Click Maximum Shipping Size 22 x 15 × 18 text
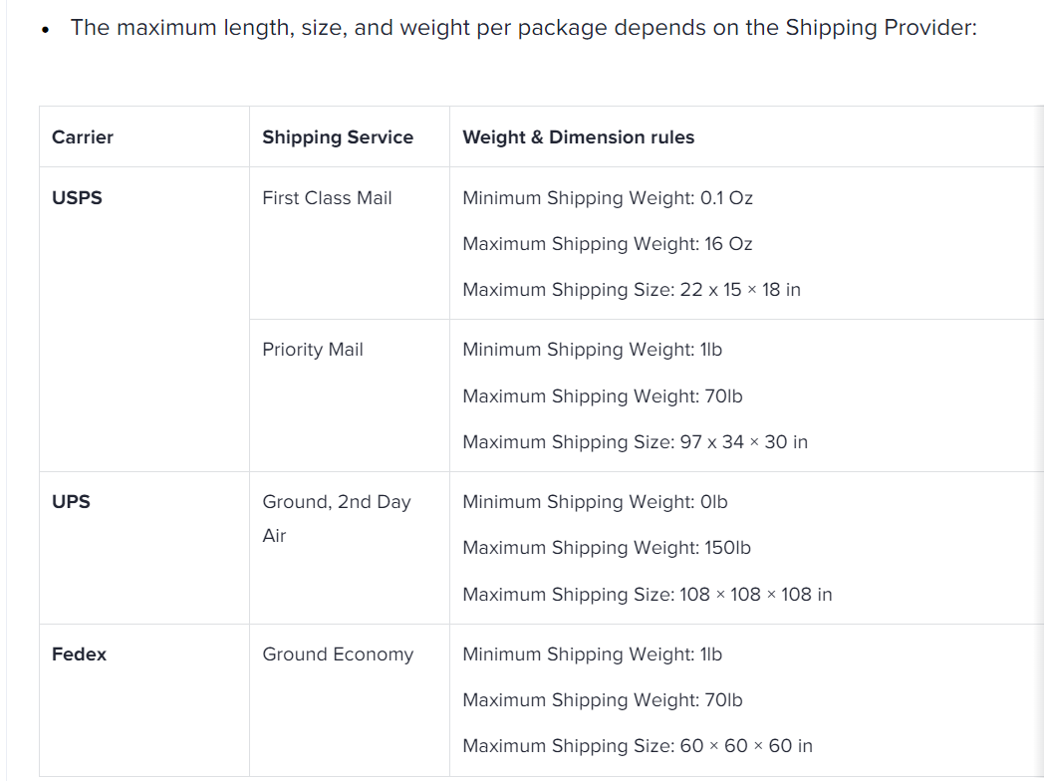This screenshot has width=1044, height=781. coord(632,290)
